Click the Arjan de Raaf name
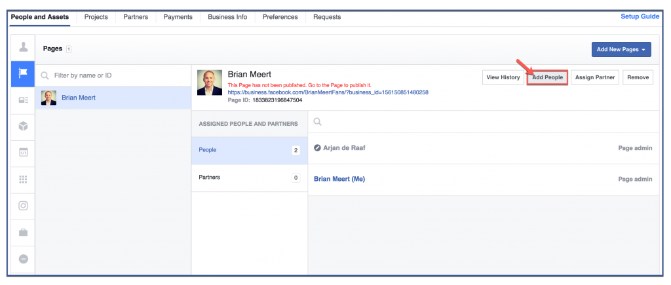Viewport: 671px width, 285px height. (345, 148)
